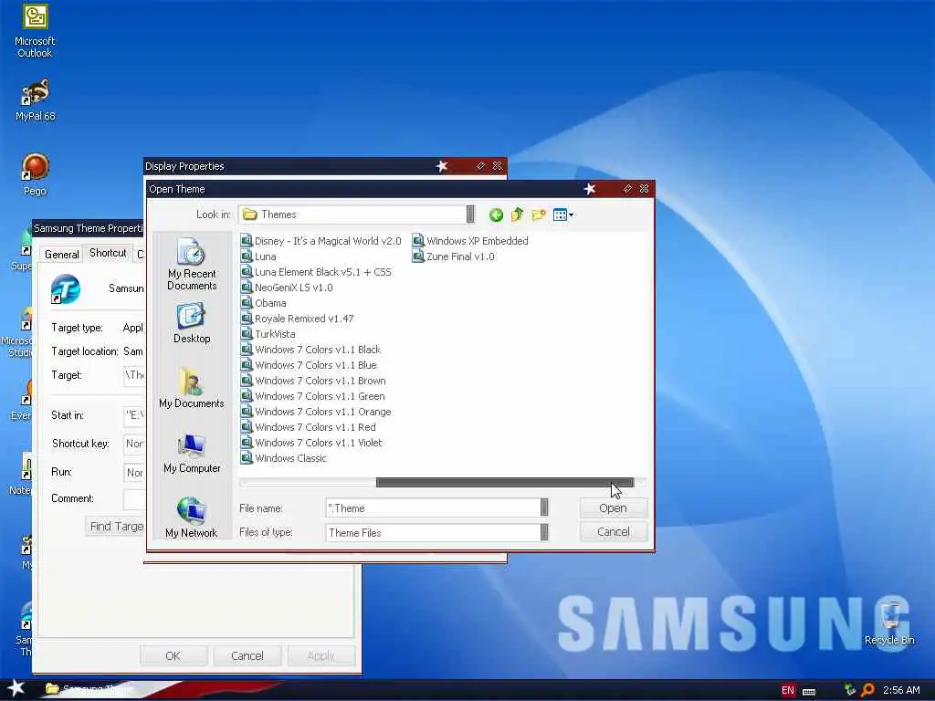Click the File name input field
This screenshot has height=701, width=935.
click(x=433, y=507)
